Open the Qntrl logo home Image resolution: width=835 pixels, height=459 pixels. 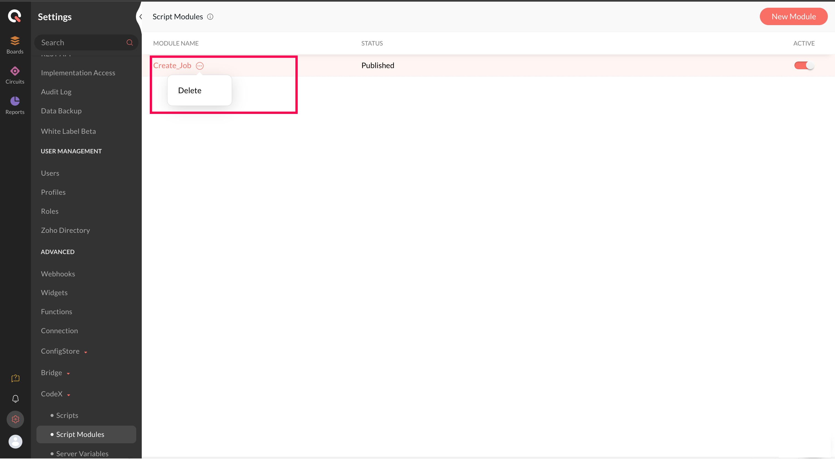15,16
